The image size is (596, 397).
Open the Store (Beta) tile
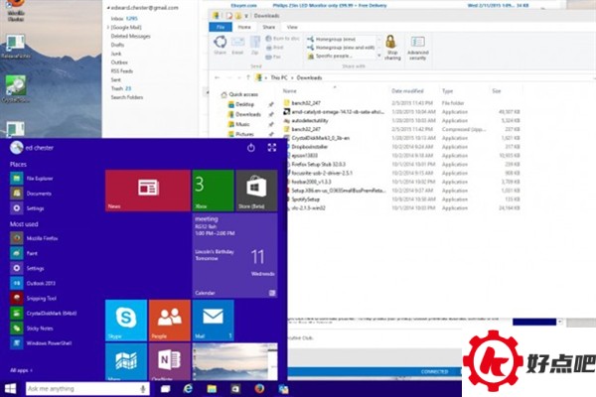click(256, 191)
